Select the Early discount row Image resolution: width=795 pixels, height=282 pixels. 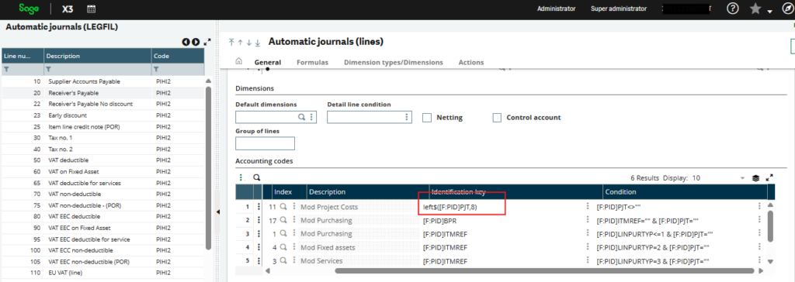(103, 115)
